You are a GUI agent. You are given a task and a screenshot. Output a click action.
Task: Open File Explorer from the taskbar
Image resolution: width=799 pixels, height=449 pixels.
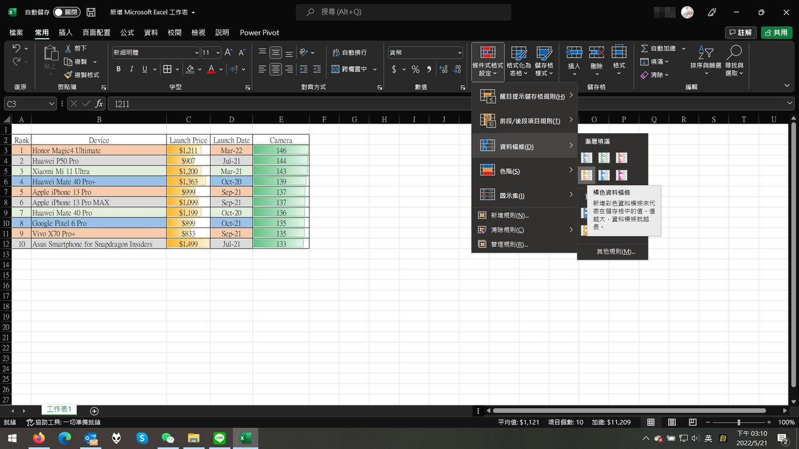[194, 438]
